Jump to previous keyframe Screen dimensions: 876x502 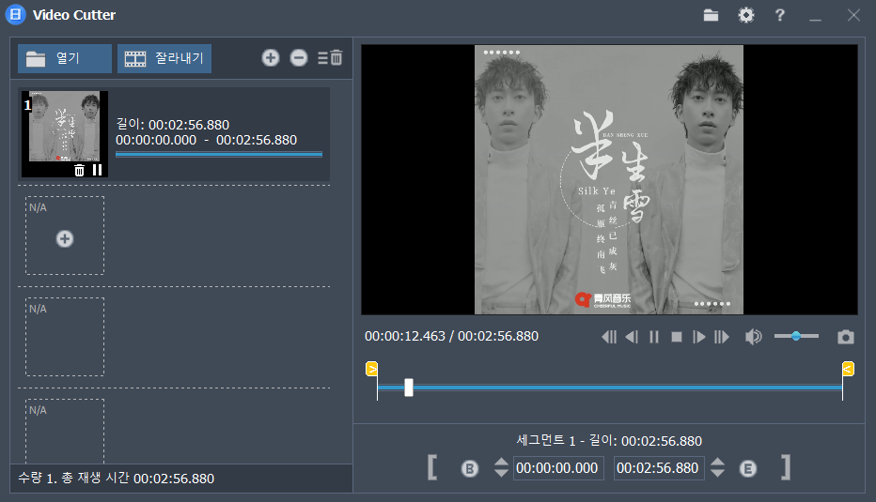(x=609, y=337)
